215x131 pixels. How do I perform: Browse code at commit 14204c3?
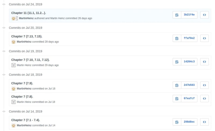click(204, 62)
